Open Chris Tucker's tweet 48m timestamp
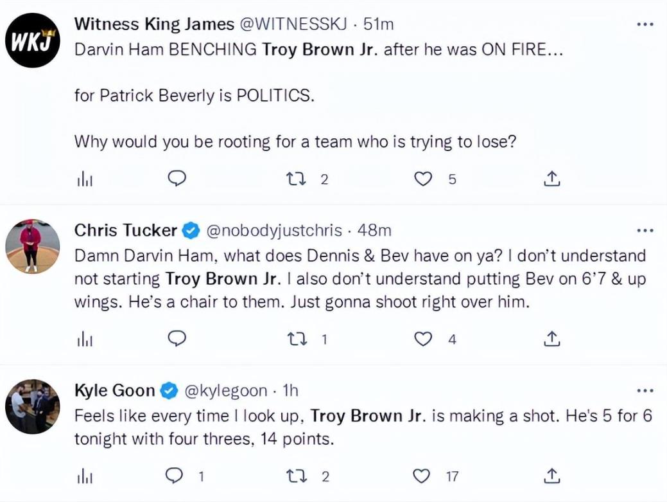Screen dimensions: 667x502 (374, 230)
